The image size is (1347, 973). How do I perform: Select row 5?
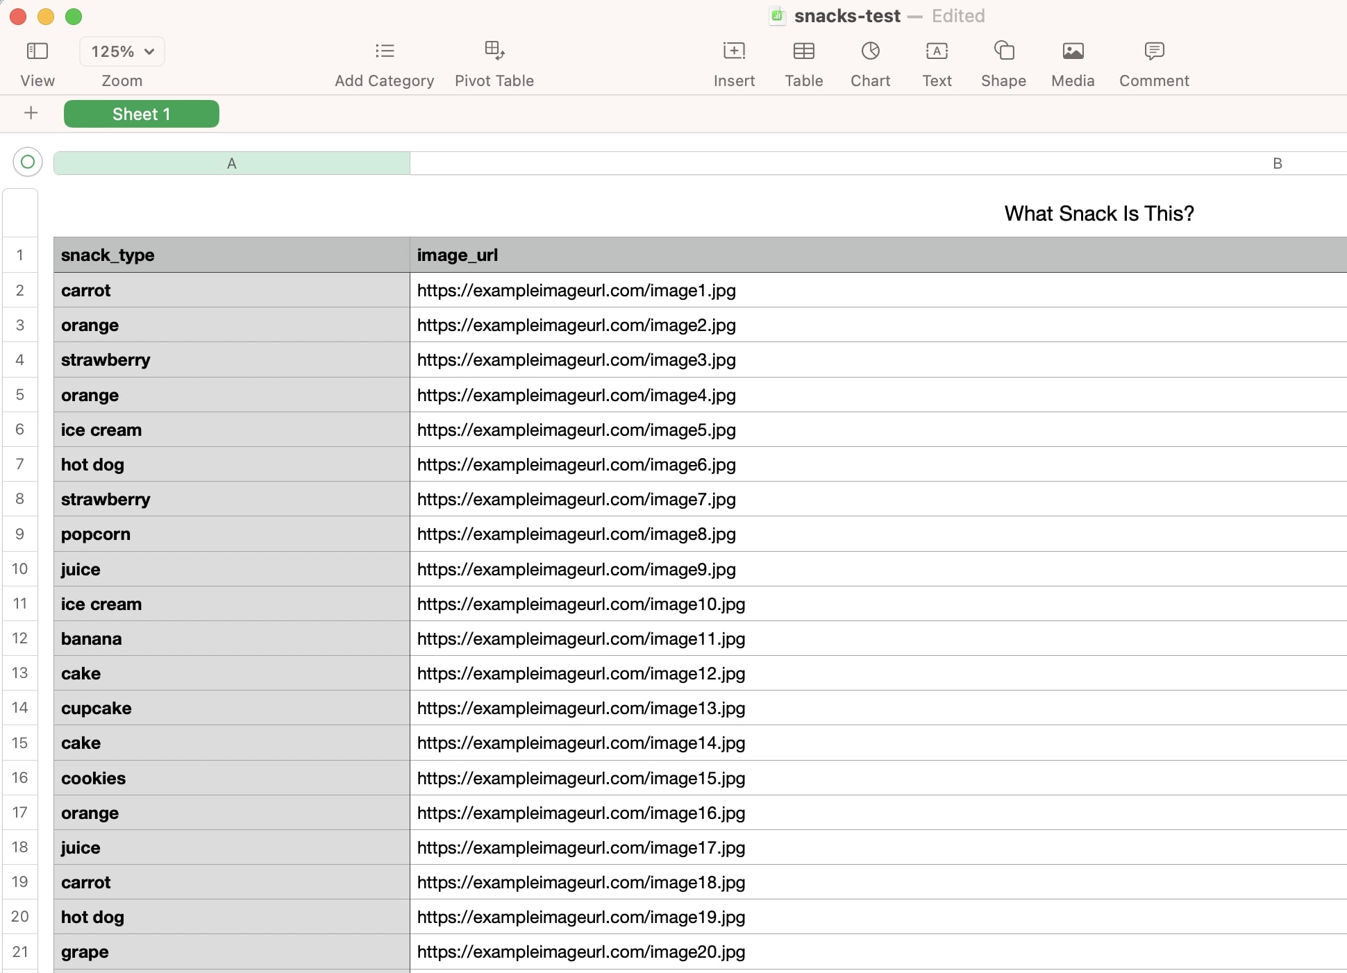click(20, 395)
